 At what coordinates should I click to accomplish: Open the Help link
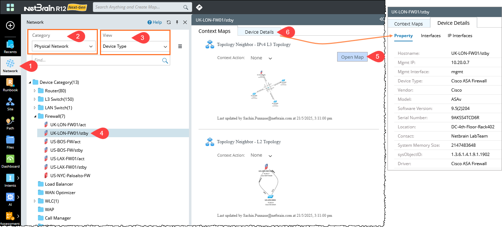pyautogui.click(x=155, y=22)
